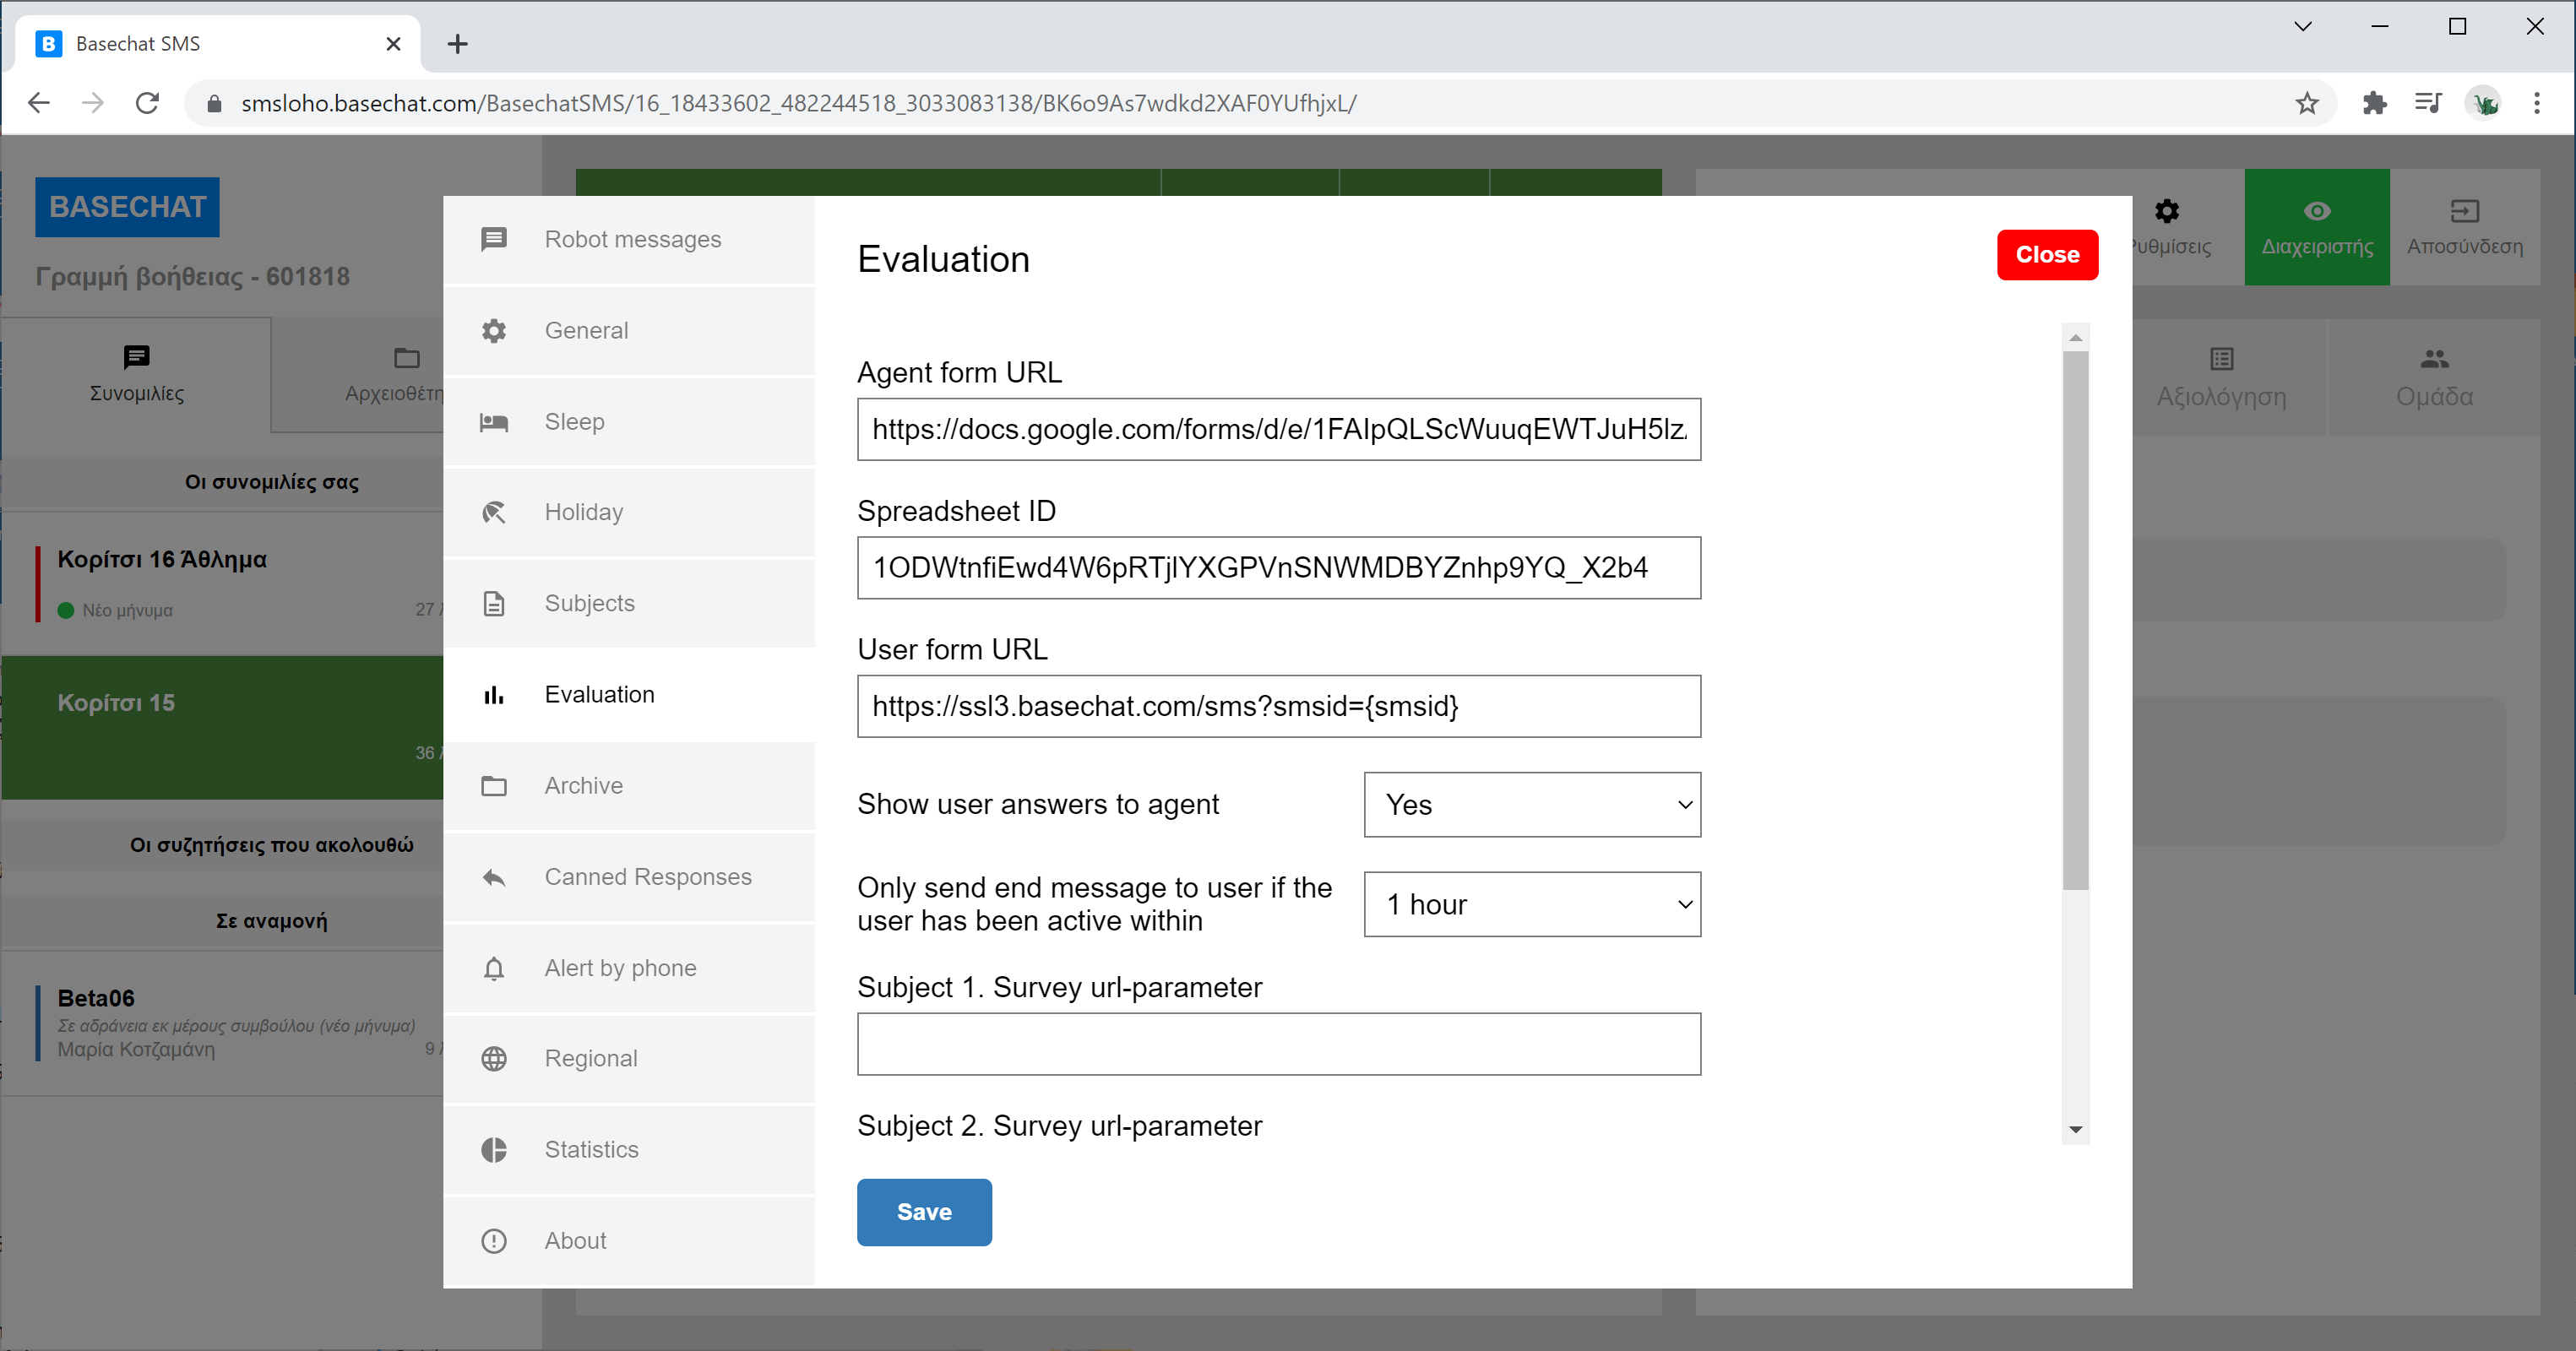2576x1351 pixels.
Task: Click the Sleep bed icon
Action: (494, 422)
